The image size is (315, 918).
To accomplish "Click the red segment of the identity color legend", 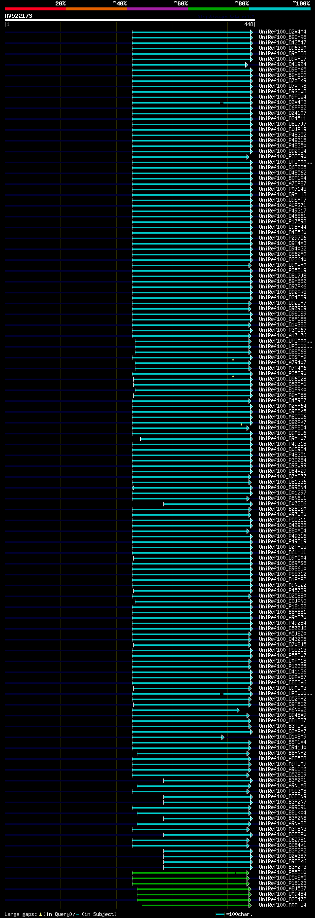I will pyautogui.click(x=35, y=9).
